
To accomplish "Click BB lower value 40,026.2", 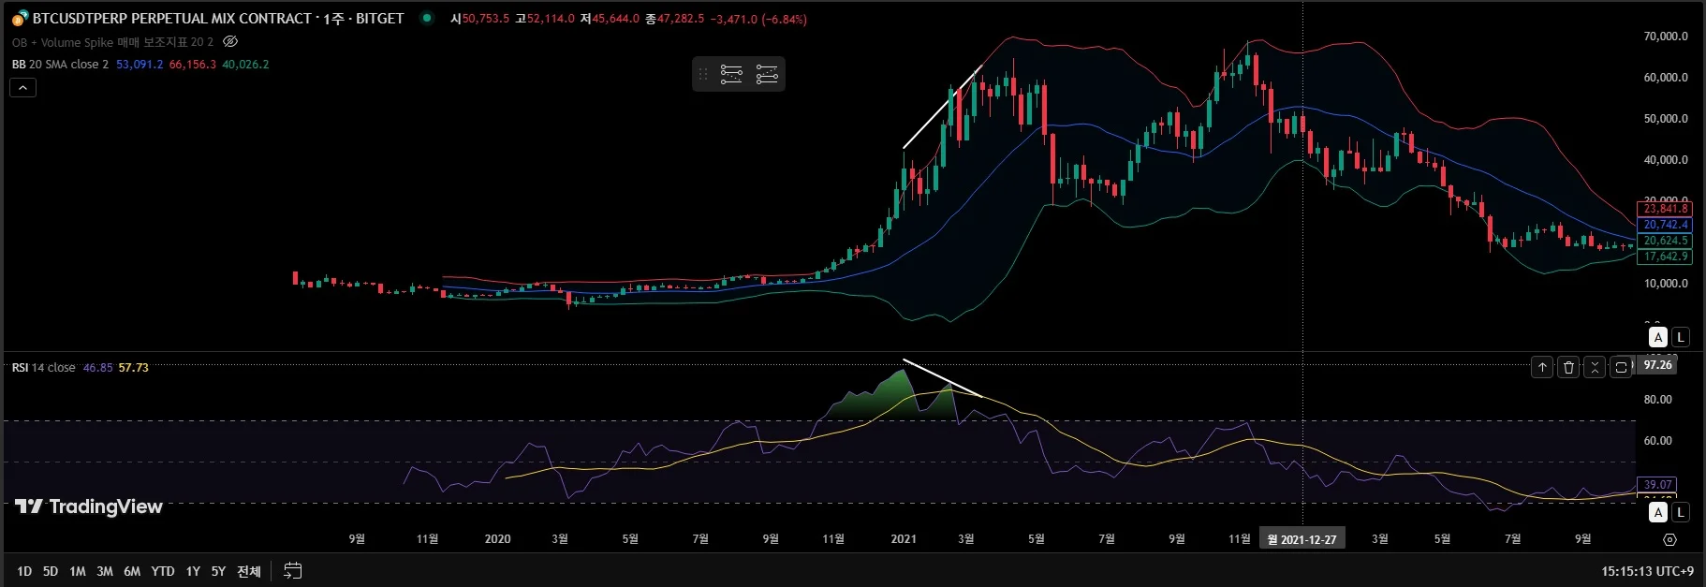I will coord(245,65).
